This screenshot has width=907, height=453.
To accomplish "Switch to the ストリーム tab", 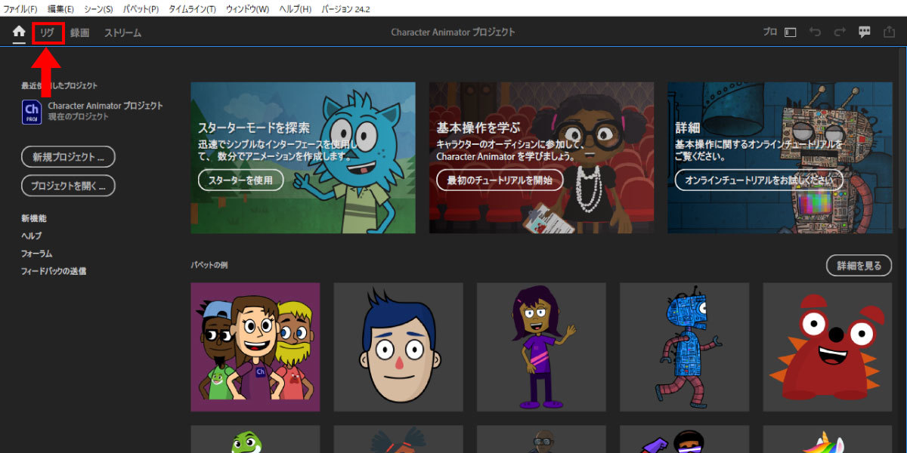I will coord(122,32).
